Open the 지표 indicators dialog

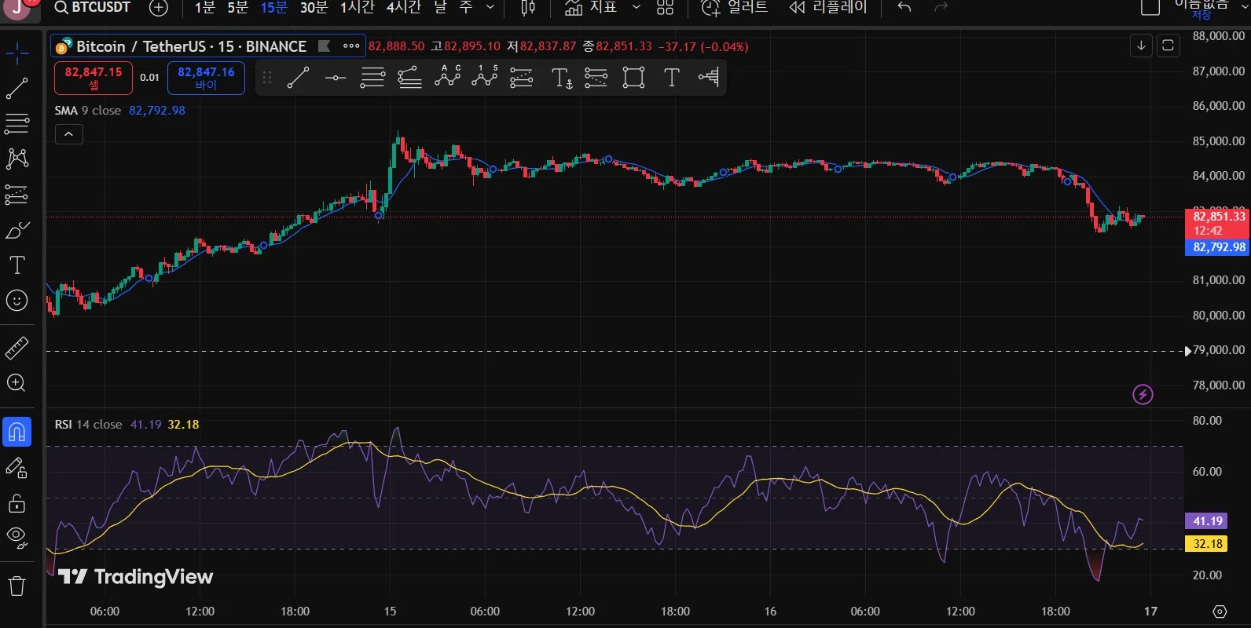pyautogui.click(x=590, y=8)
